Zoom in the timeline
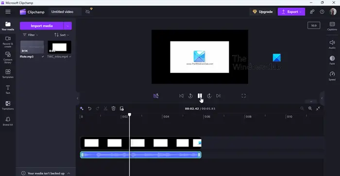Screen dimensions: 340x176 click(x=310, y=108)
